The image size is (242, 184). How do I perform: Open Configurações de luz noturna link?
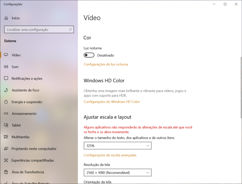point(106,64)
